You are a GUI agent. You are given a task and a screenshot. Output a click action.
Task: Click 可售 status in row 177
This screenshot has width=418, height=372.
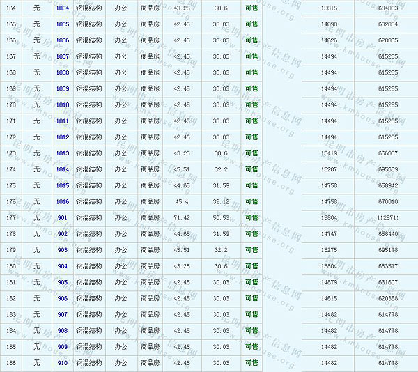(x=251, y=218)
